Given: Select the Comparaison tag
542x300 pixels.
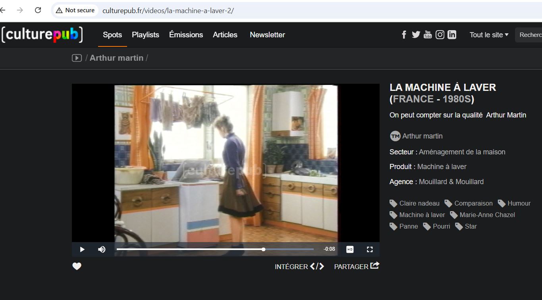Looking at the screenshot, I should click(469, 203).
